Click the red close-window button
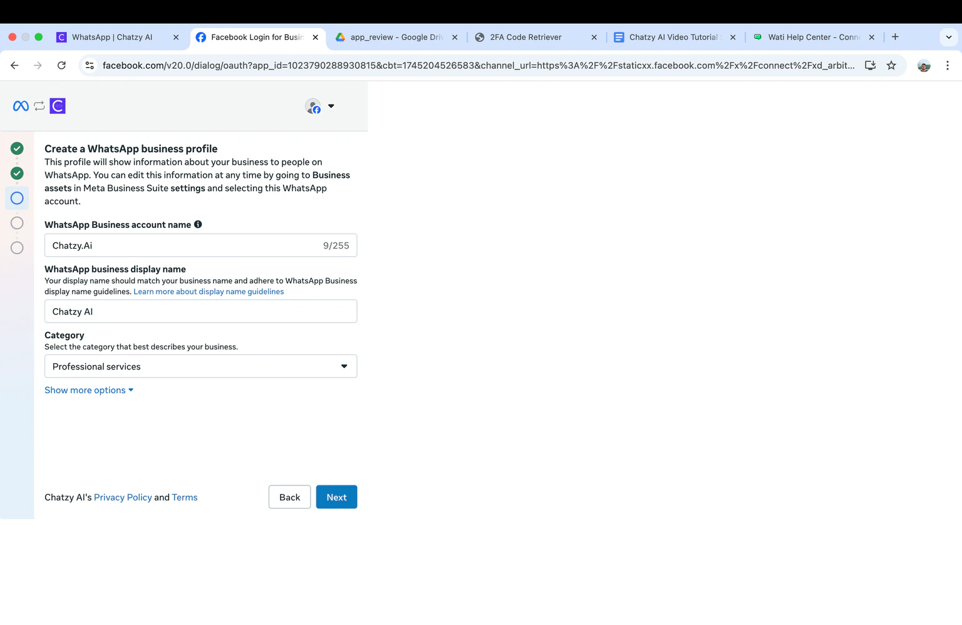Image resolution: width=962 pixels, height=625 pixels. coord(13,37)
